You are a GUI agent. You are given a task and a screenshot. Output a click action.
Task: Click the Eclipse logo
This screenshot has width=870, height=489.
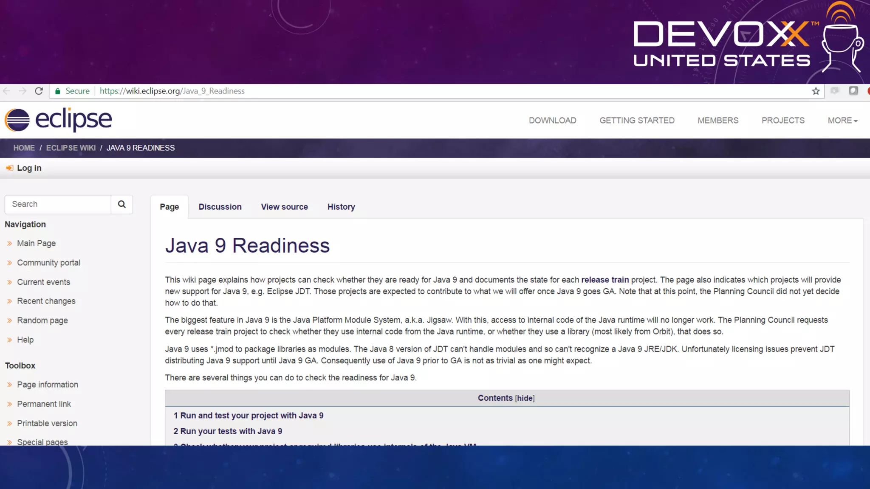pos(58,120)
